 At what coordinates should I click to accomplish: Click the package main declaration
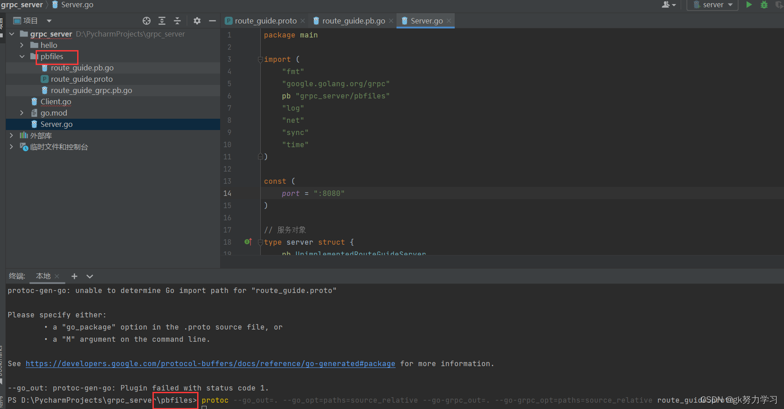coord(291,35)
